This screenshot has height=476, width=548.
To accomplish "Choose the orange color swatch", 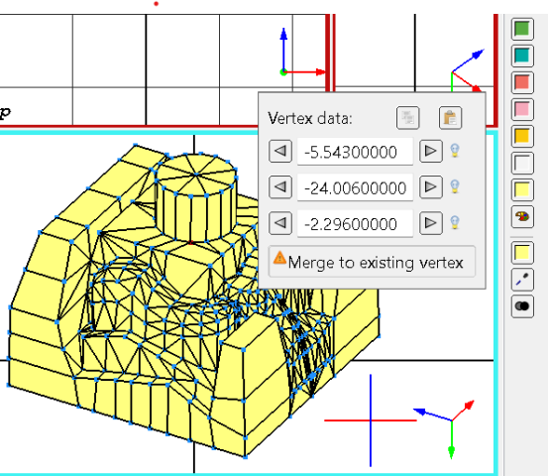I will coord(522,136).
